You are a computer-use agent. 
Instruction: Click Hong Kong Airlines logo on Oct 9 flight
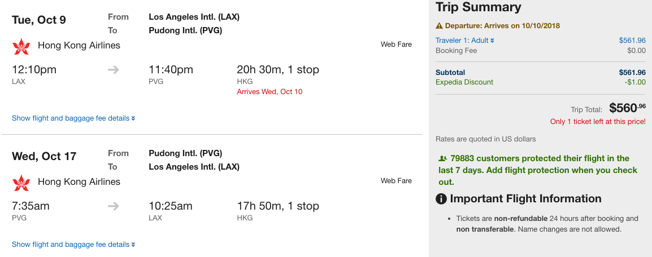point(21,46)
